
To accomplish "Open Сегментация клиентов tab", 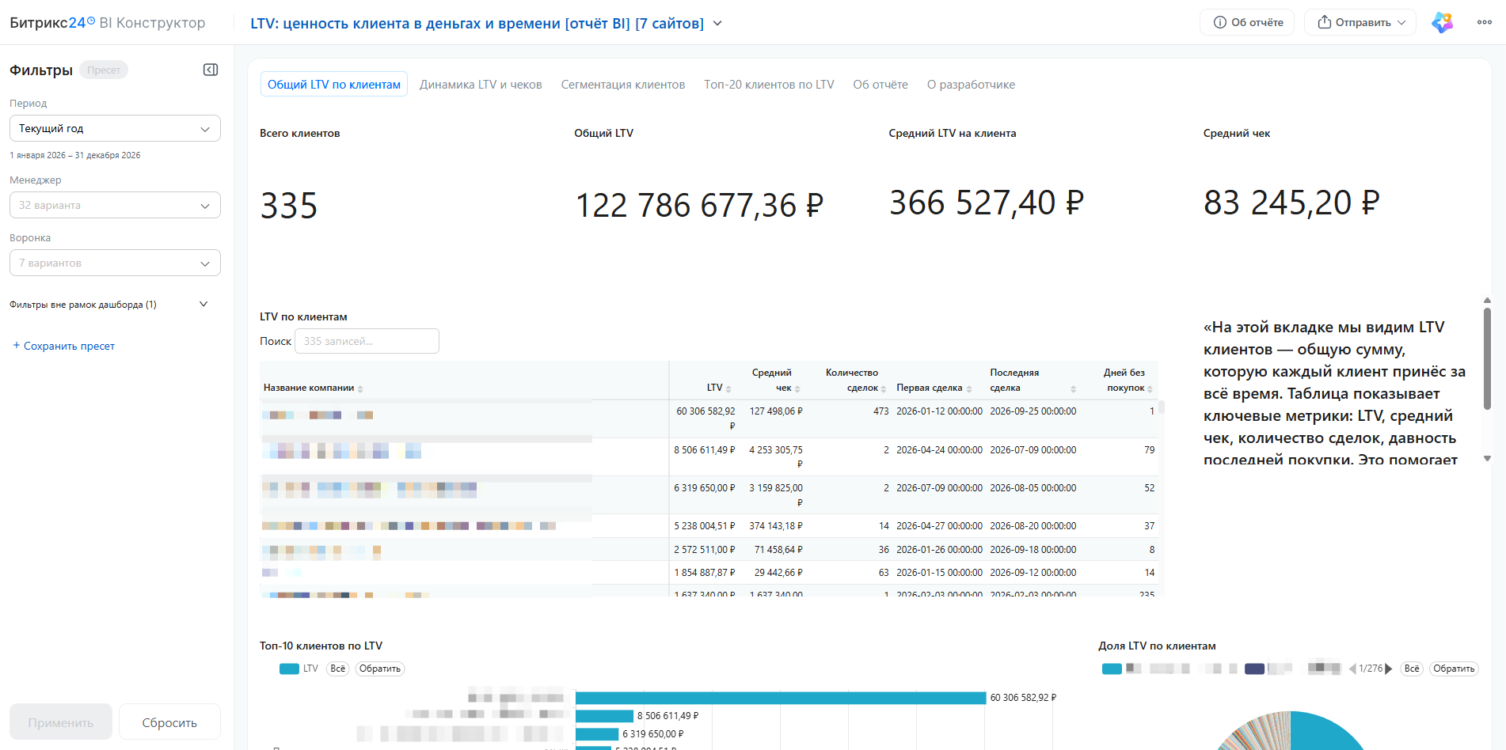I will point(623,85).
